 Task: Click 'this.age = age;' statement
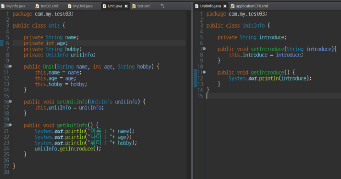56,79
